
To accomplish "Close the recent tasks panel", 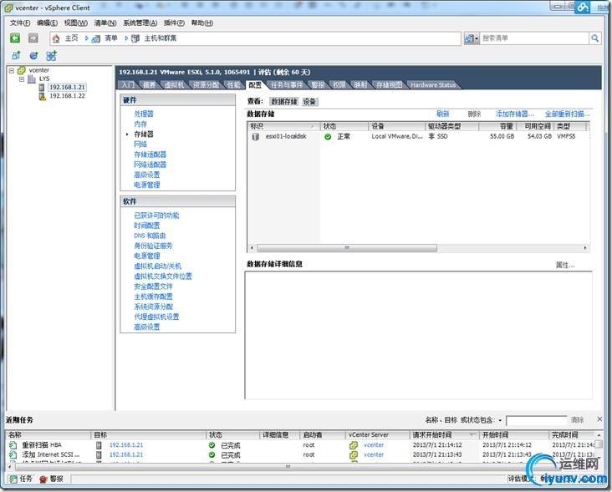I will (x=599, y=419).
